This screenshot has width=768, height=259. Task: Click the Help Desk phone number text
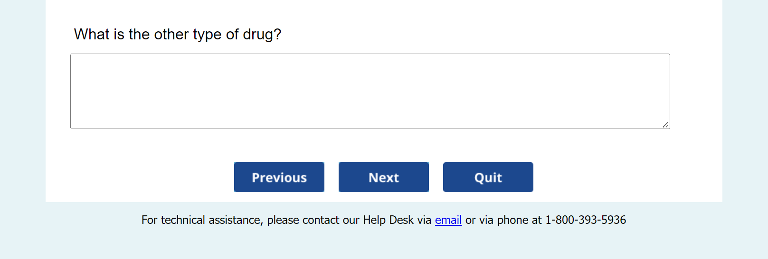585,220
